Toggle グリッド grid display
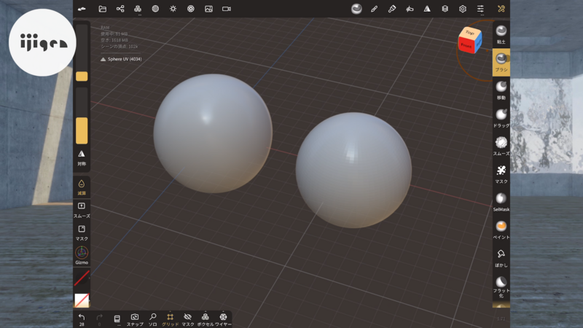583x328 pixels. click(x=170, y=319)
